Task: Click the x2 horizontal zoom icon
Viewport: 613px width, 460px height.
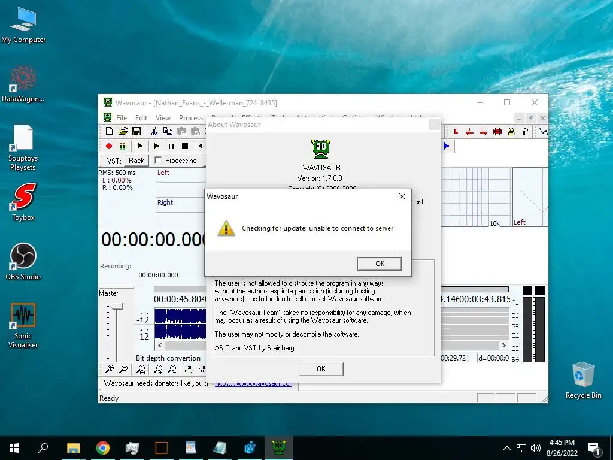Action: click(x=189, y=368)
